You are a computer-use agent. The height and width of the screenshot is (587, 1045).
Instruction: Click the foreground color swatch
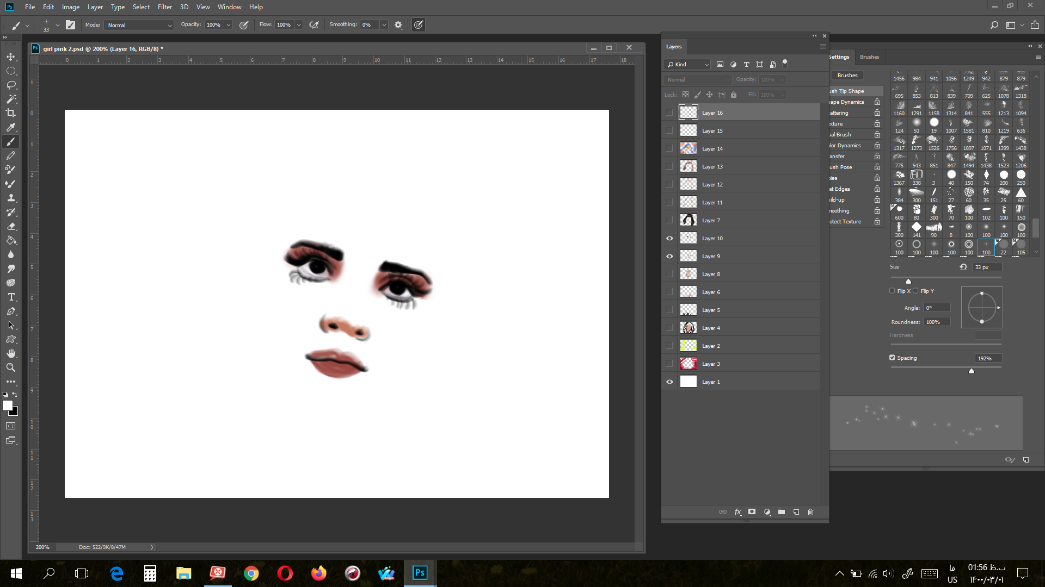(8, 405)
